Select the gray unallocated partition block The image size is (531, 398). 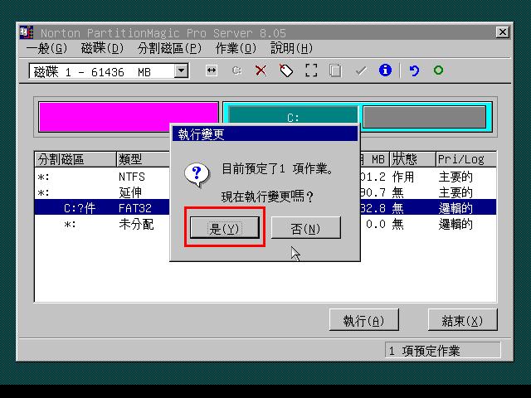(425, 117)
